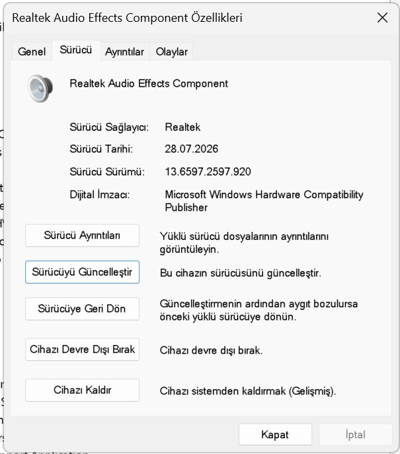Click description 'Bu cihazın sürücüsünü güncelleştir.'
This screenshot has width=400, height=454.
point(241,273)
